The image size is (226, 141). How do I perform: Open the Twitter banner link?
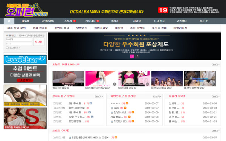click(x=25, y=59)
